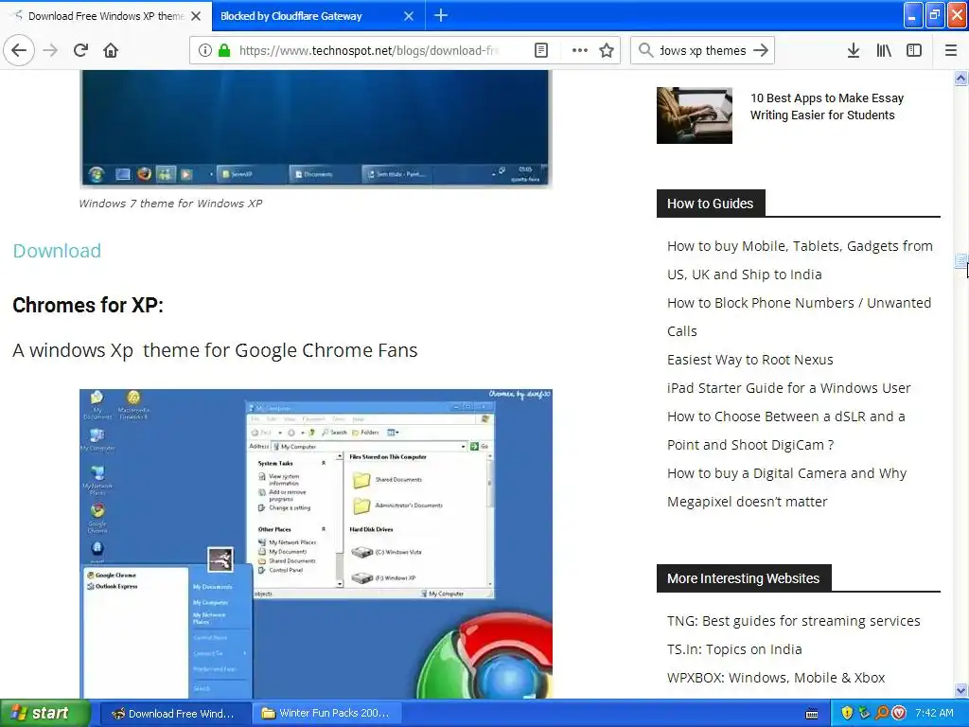
Task: Click the Download link for Windows 7 theme
Action: pos(57,250)
